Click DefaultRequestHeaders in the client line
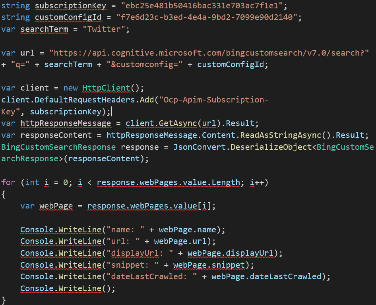Viewport: 376px width, 305px height. tap(85, 100)
